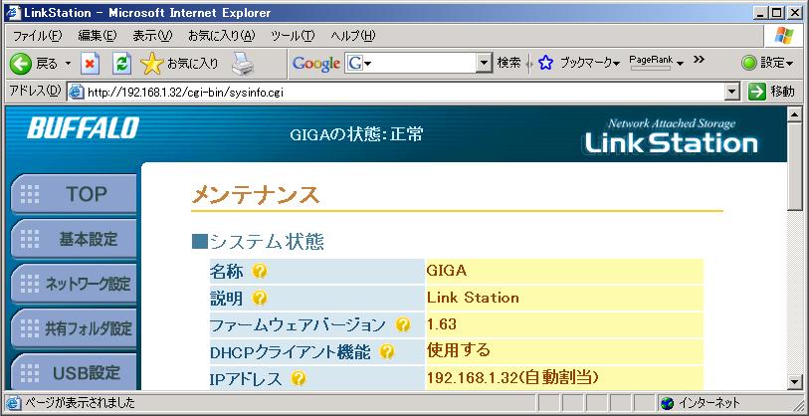Viewport: 809px width, 416px height.
Task: Open the お気に入り(A) menu
Action: point(221,36)
